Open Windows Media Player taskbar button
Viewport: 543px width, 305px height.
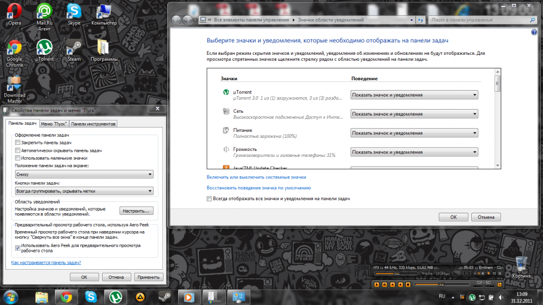tap(189, 297)
